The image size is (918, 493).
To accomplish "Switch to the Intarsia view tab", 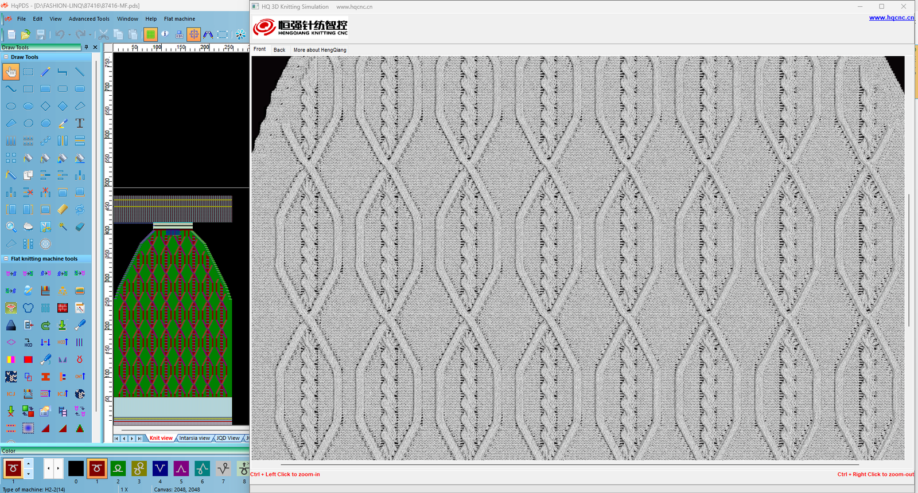I will (x=195, y=438).
